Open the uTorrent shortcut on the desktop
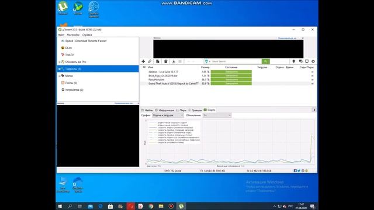374x210 pixels. [x=63, y=8]
